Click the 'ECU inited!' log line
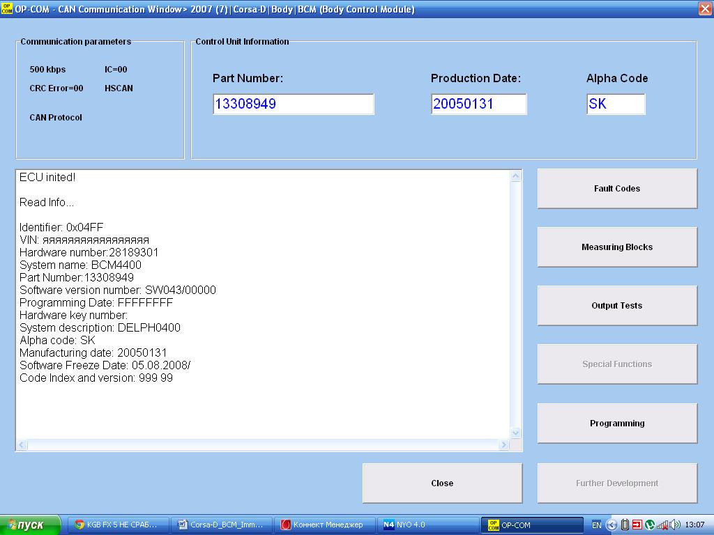The image size is (714, 535). click(x=47, y=178)
